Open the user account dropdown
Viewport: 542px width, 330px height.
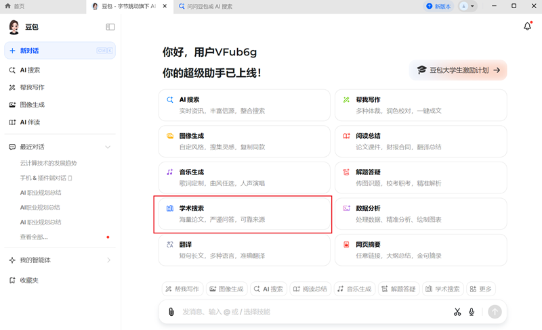[467, 6]
